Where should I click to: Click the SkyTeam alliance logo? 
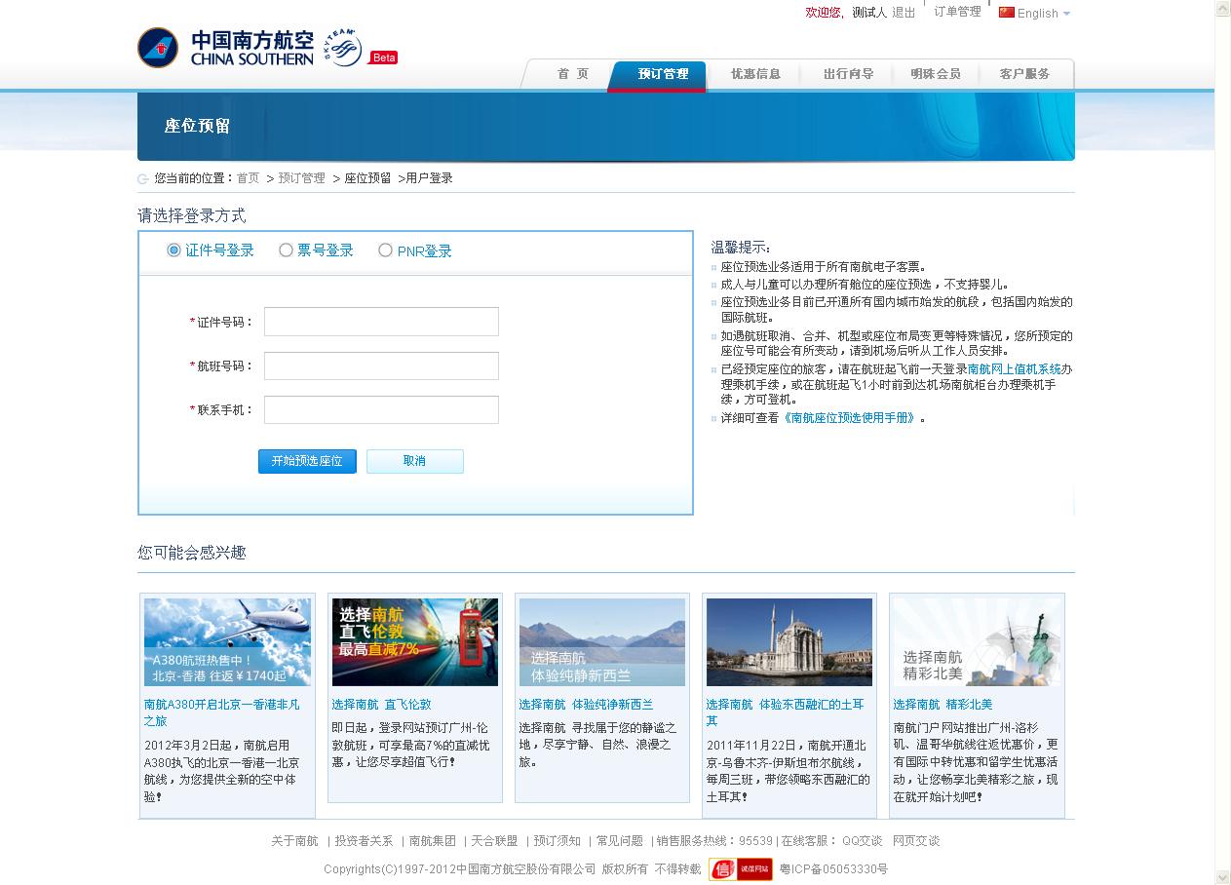coord(343,48)
